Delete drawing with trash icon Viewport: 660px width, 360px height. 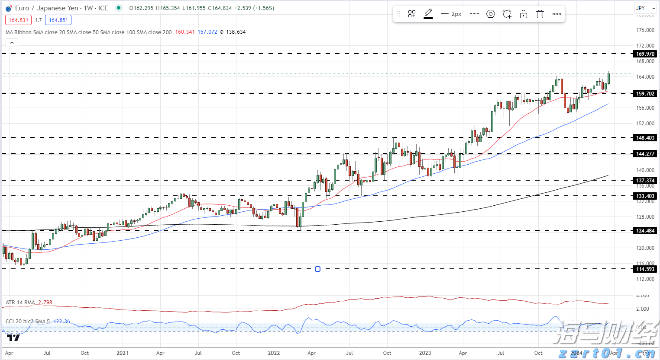point(540,14)
